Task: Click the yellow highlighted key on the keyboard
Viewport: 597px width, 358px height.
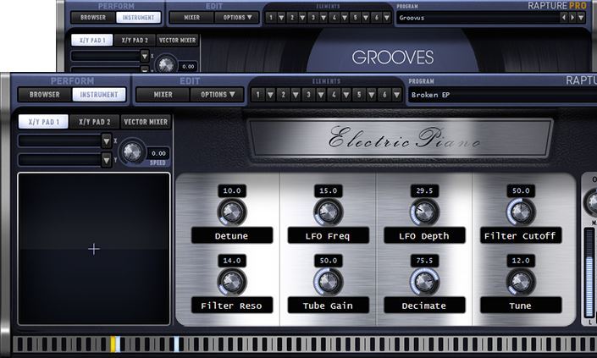Action: 113,344
